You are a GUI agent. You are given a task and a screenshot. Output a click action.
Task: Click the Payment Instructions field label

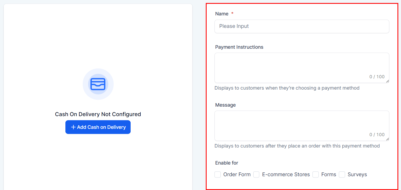pyautogui.click(x=239, y=47)
